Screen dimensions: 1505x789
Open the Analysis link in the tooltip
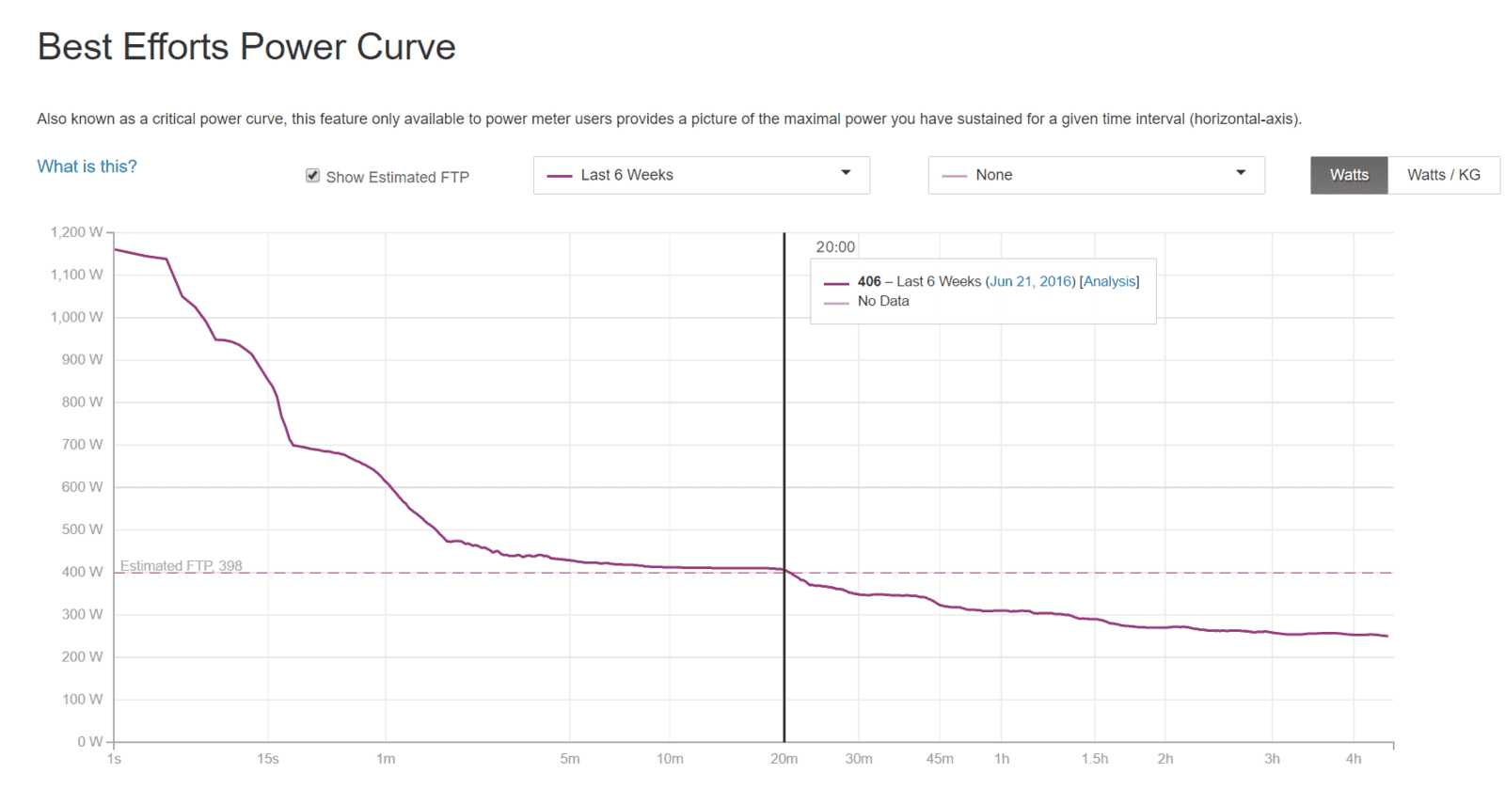pyautogui.click(x=1109, y=281)
